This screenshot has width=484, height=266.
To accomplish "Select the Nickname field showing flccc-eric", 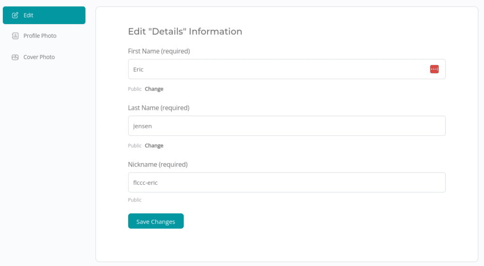I will pyautogui.click(x=286, y=183).
